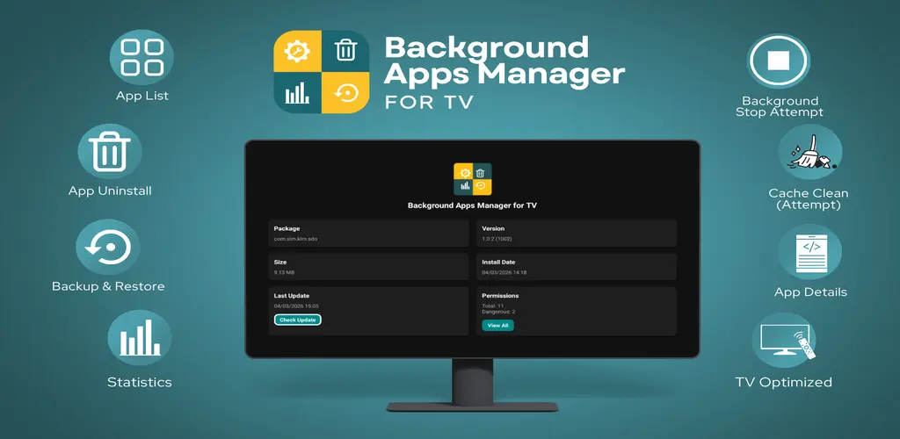Screen dimensions: 900x439
Task: Select the Version info card
Action: tap(577, 234)
